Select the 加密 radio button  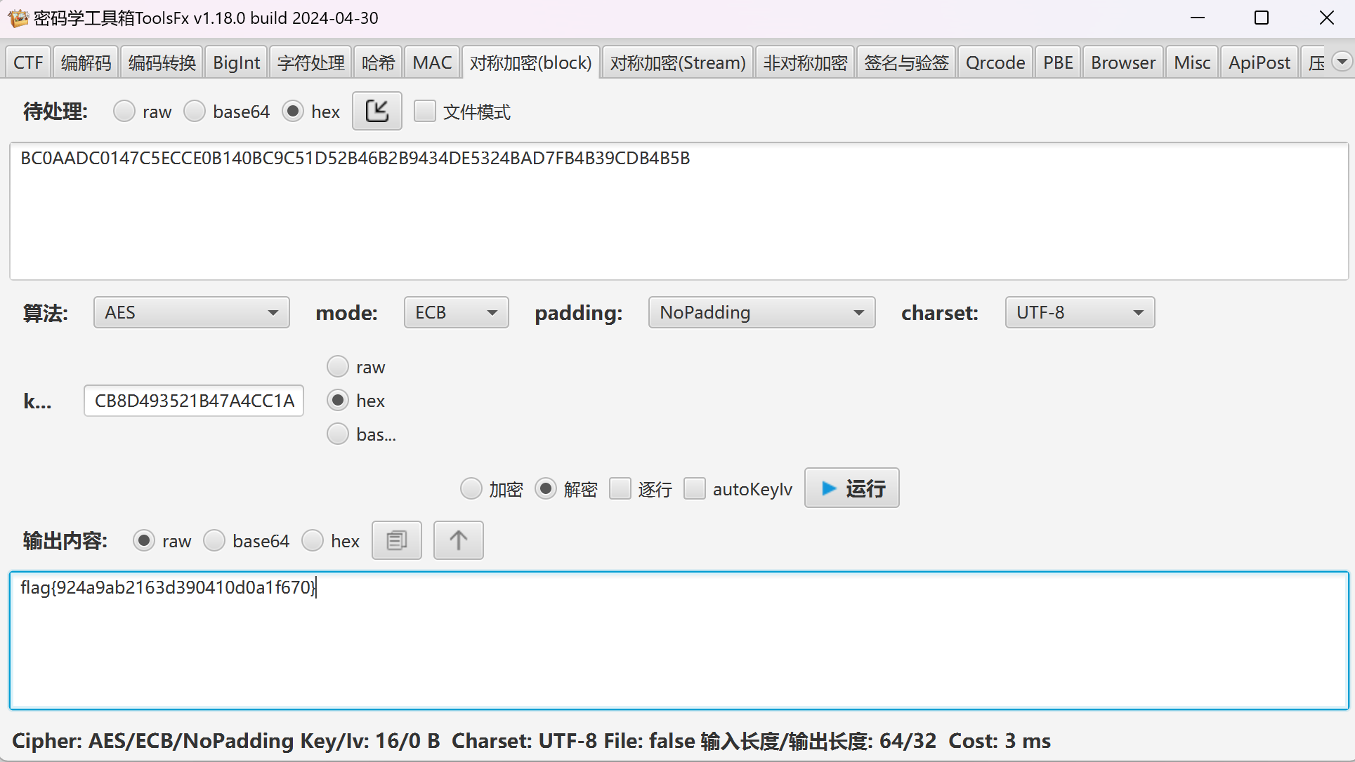[x=471, y=488]
